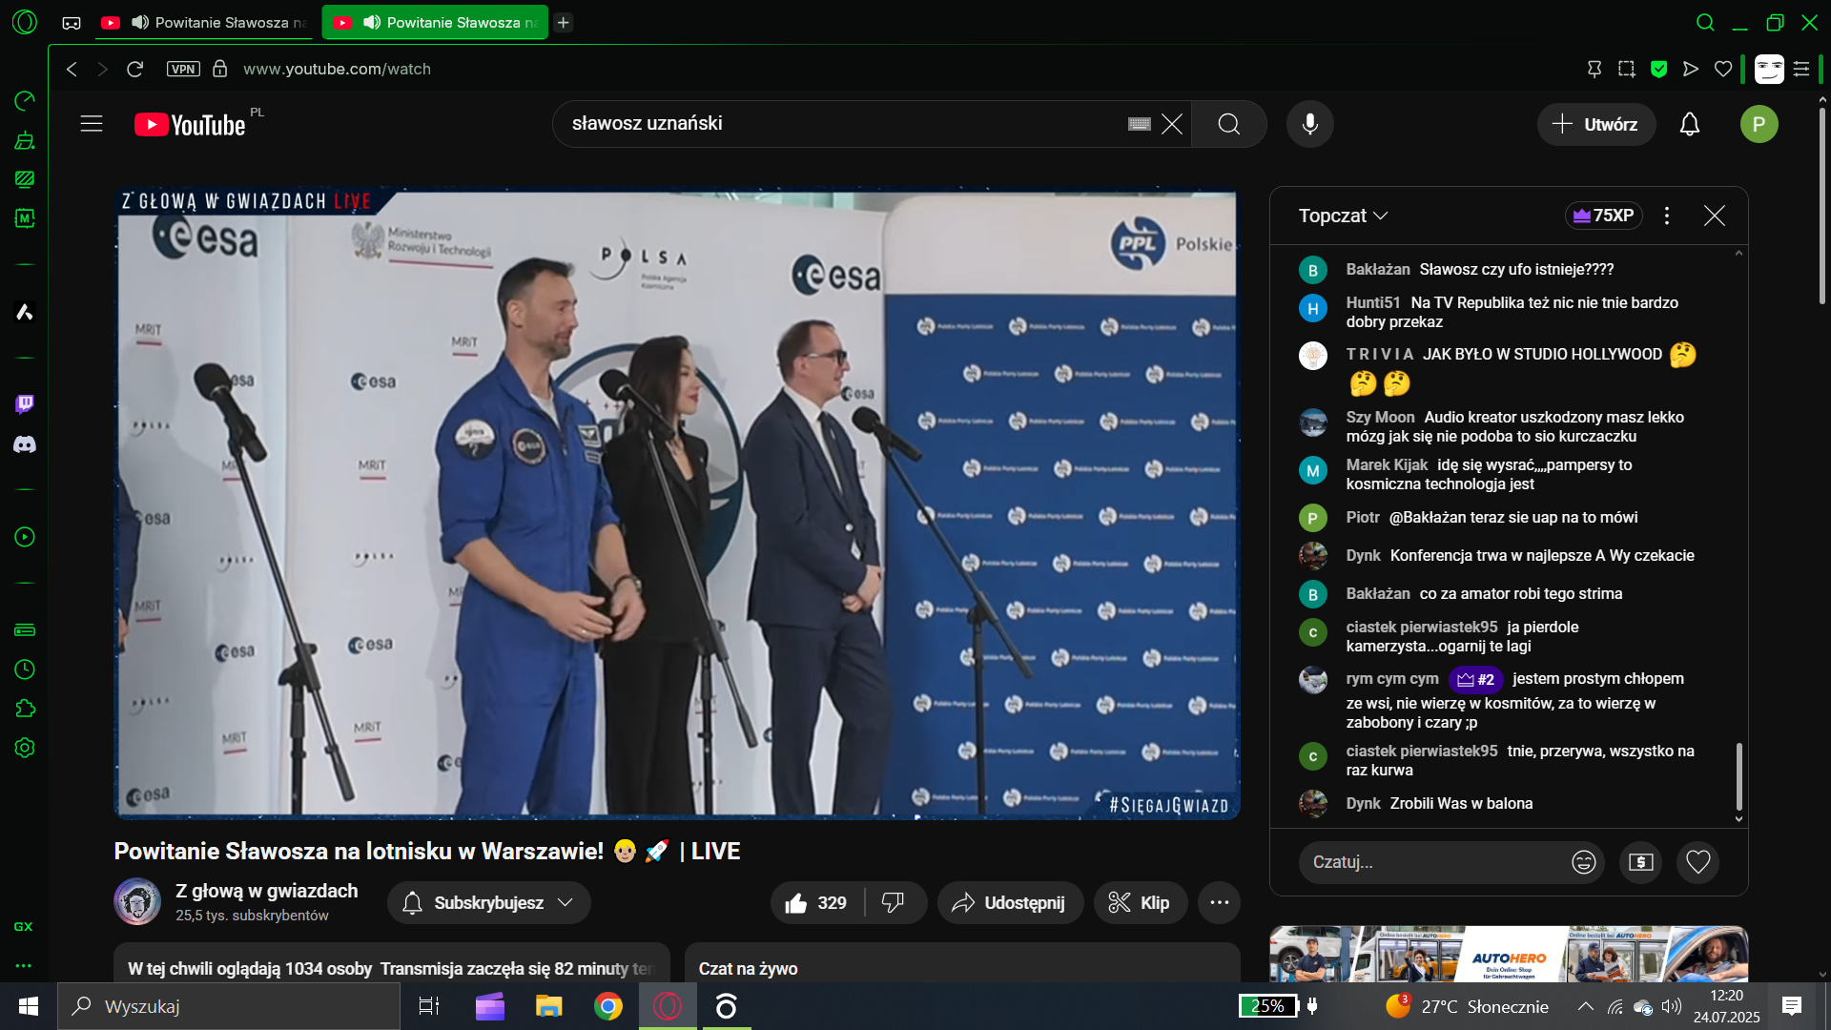Open YouTube hamburger guide menu
Viewport: 1831px width, 1030px height.
coord(92,124)
